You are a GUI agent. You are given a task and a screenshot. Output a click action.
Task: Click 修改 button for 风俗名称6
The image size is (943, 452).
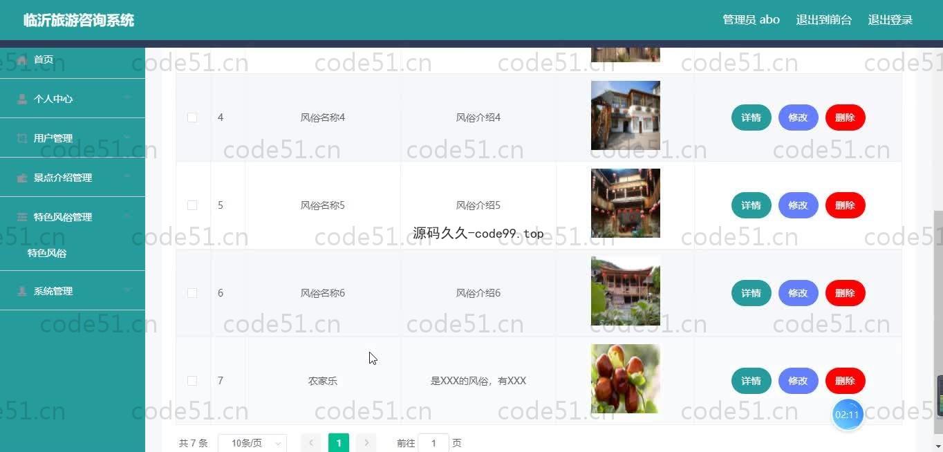[x=799, y=293]
